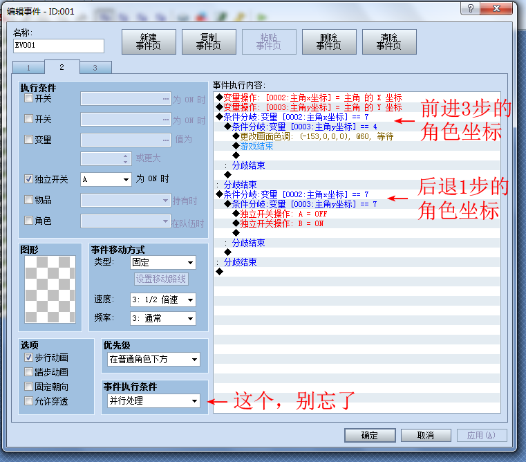Open the 独立开关 A dropdown
The image size is (526, 462).
pyautogui.click(x=106, y=179)
